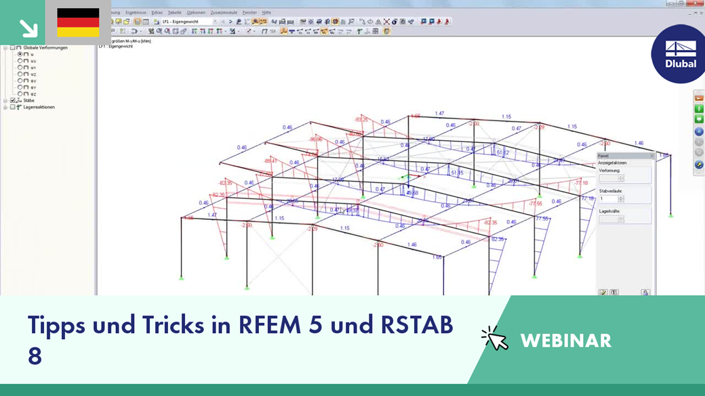Select the φy rotation radio button
This screenshot has height=396, width=705.
pos(20,87)
